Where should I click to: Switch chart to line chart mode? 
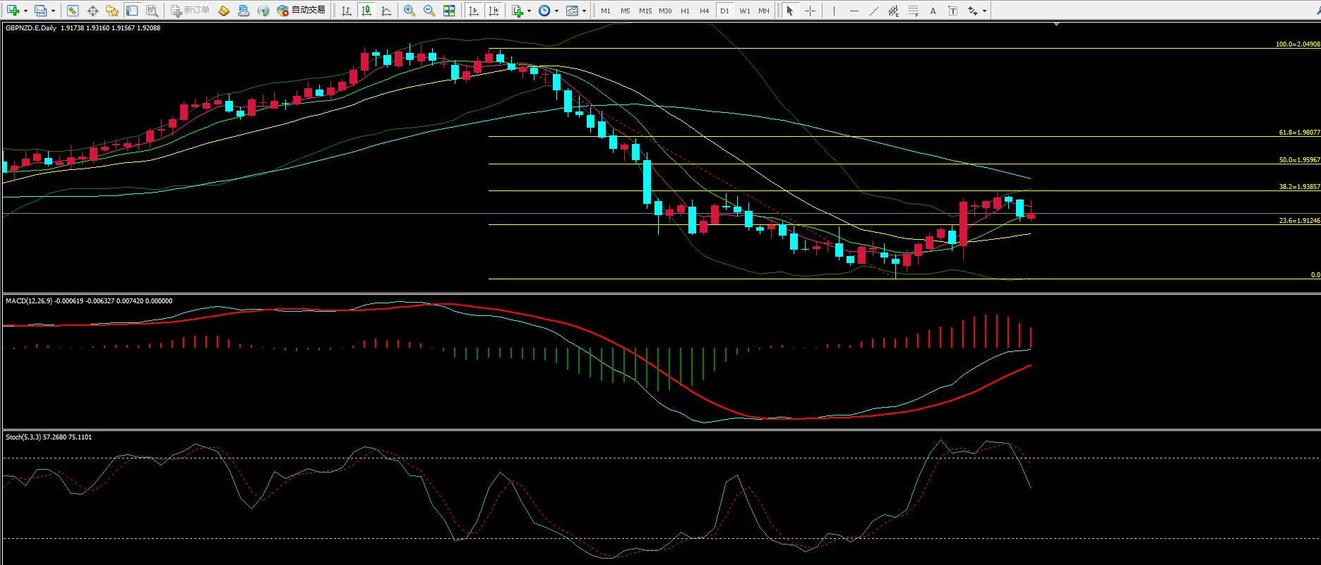coord(386,11)
